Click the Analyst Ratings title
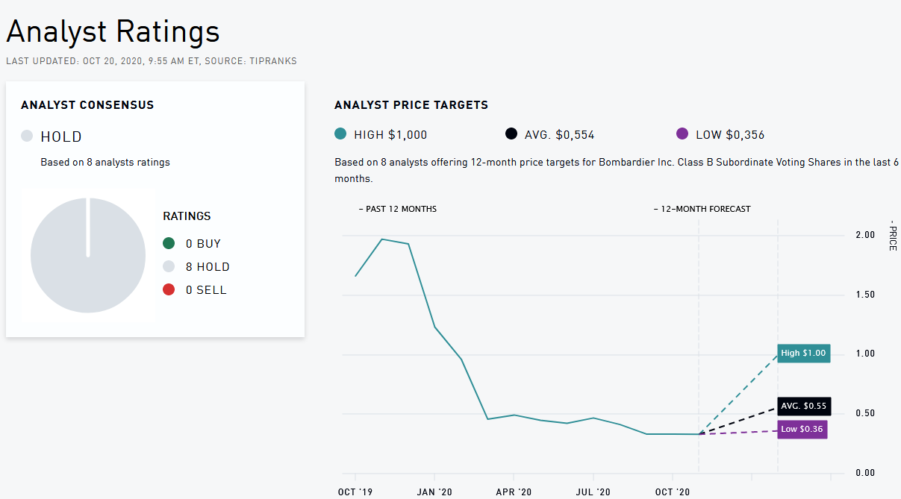The height and width of the screenshot is (499, 901). (113, 31)
